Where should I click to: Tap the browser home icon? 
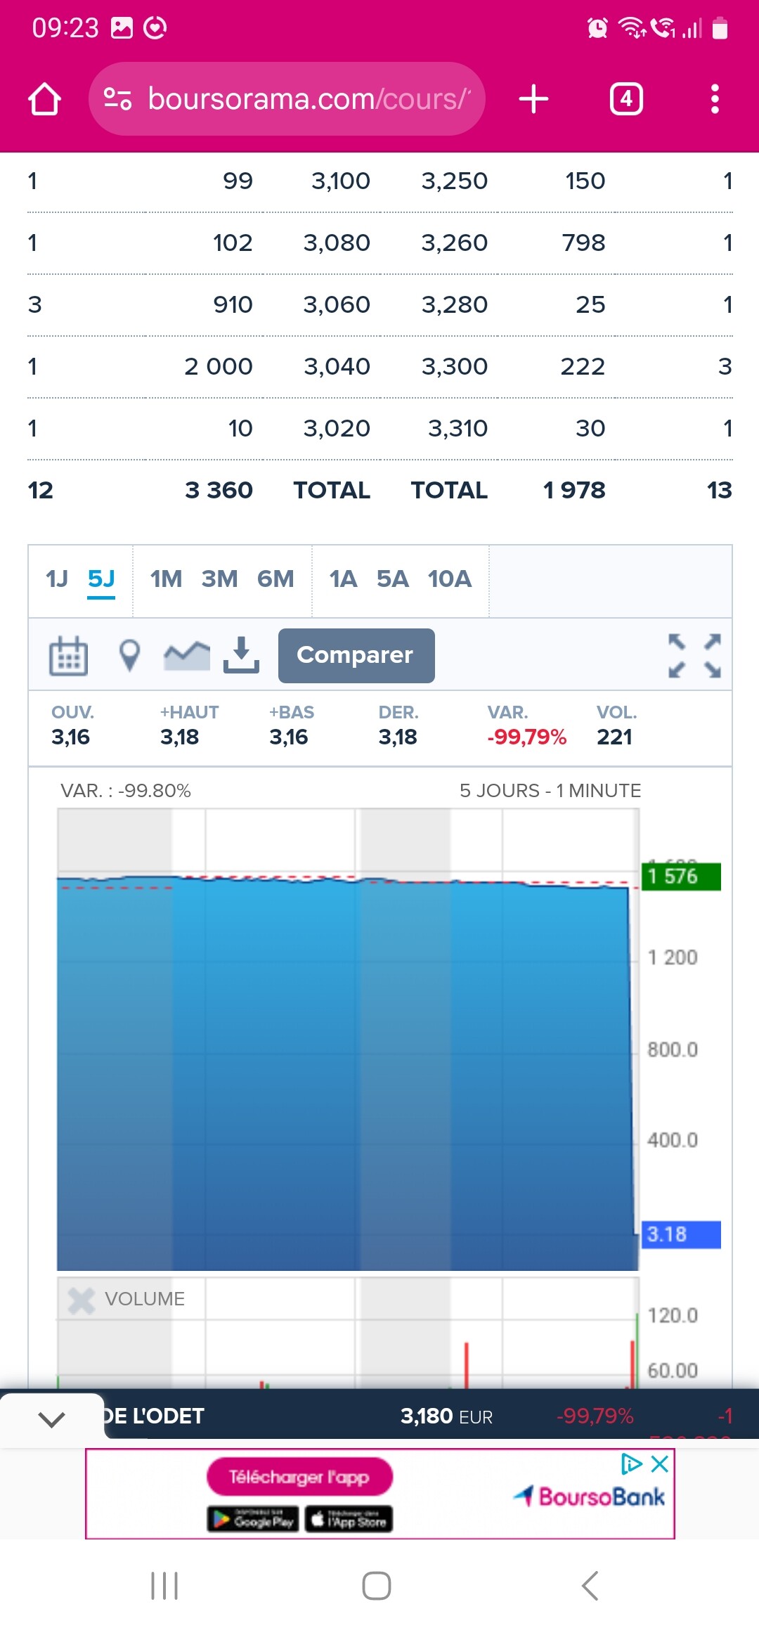coord(44,99)
